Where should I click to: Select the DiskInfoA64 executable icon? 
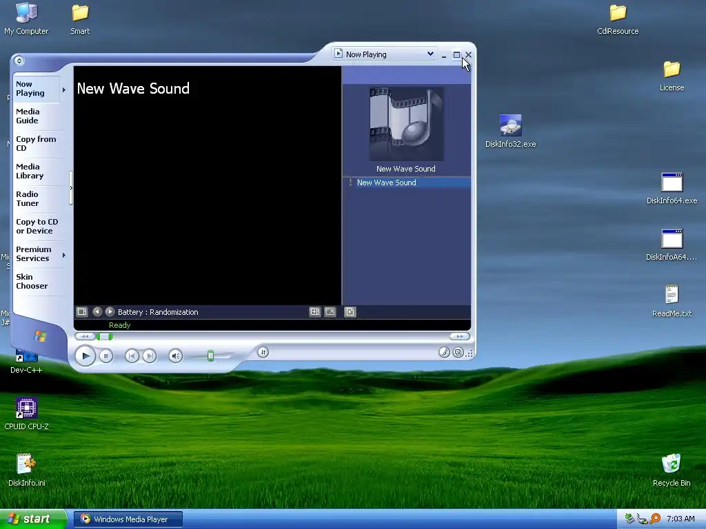pyautogui.click(x=672, y=245)
